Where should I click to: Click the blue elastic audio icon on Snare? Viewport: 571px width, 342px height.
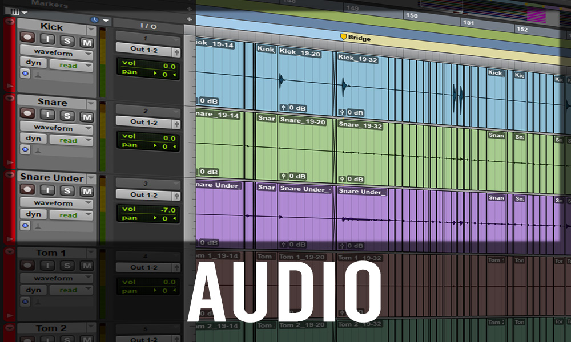[x=25, y=149]
